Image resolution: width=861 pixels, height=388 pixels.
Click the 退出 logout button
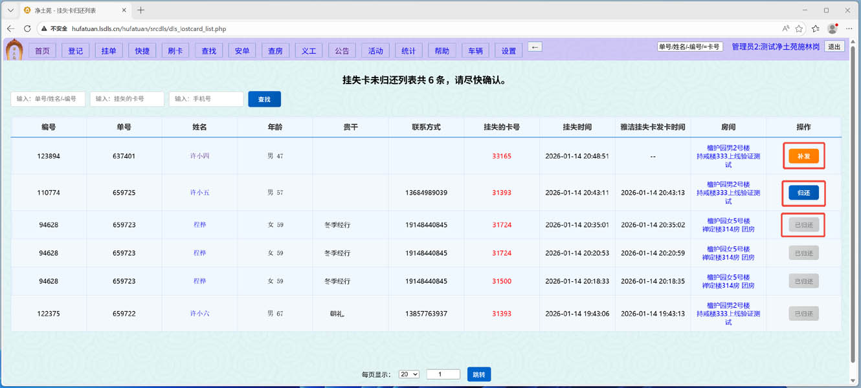click(x=834, y=47)
